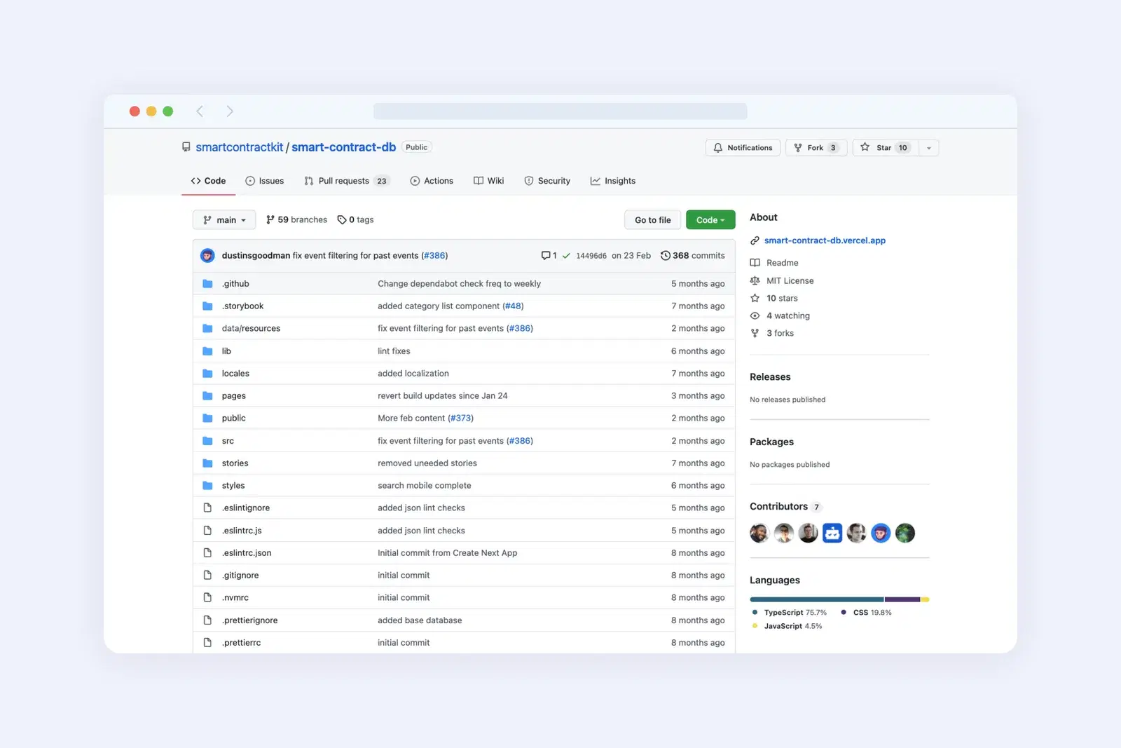
Task: Click the browser forward arrow
Action: click(230, 111)
